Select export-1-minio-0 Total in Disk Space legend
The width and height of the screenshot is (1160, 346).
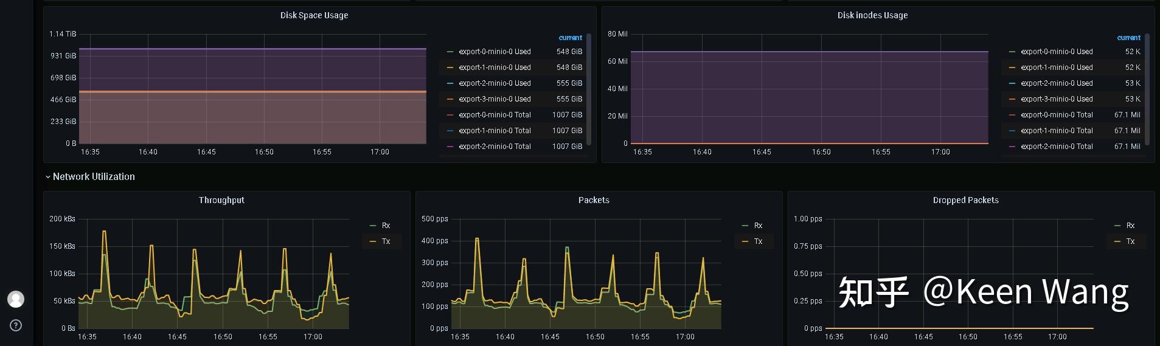click(495, 131)
